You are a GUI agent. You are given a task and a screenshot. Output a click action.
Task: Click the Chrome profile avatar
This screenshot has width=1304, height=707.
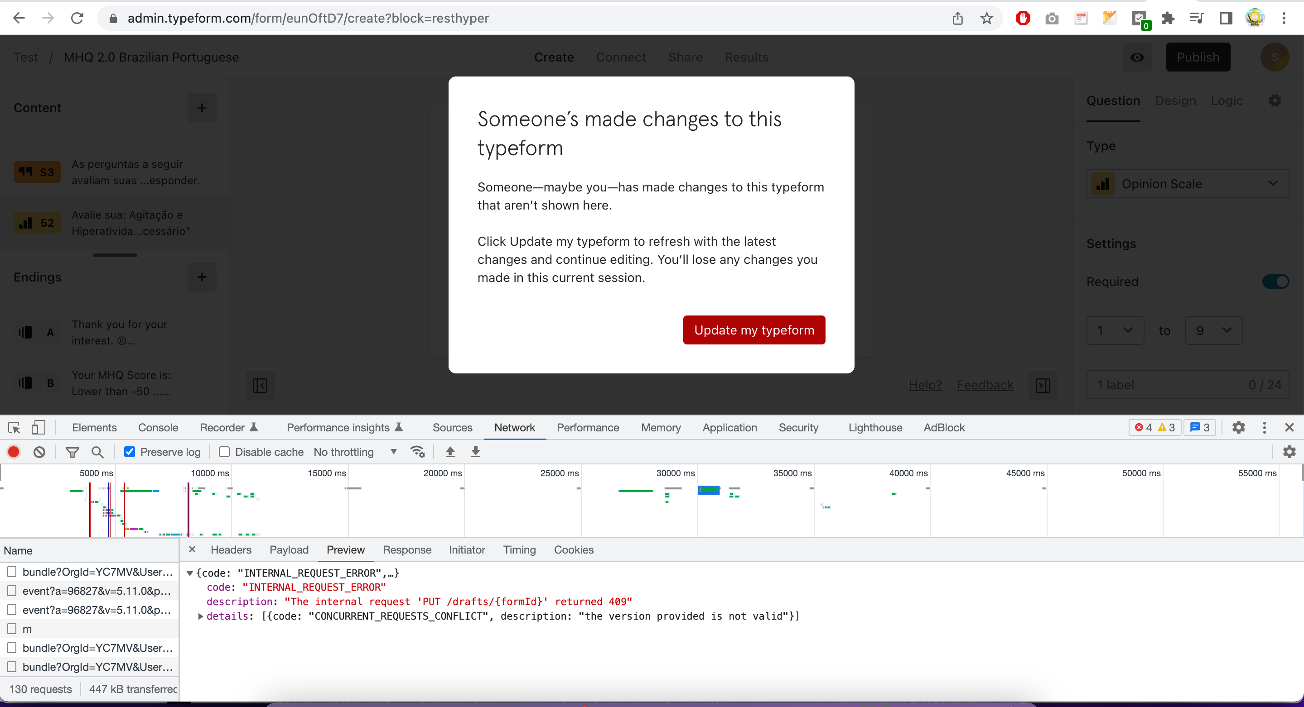1255,19
